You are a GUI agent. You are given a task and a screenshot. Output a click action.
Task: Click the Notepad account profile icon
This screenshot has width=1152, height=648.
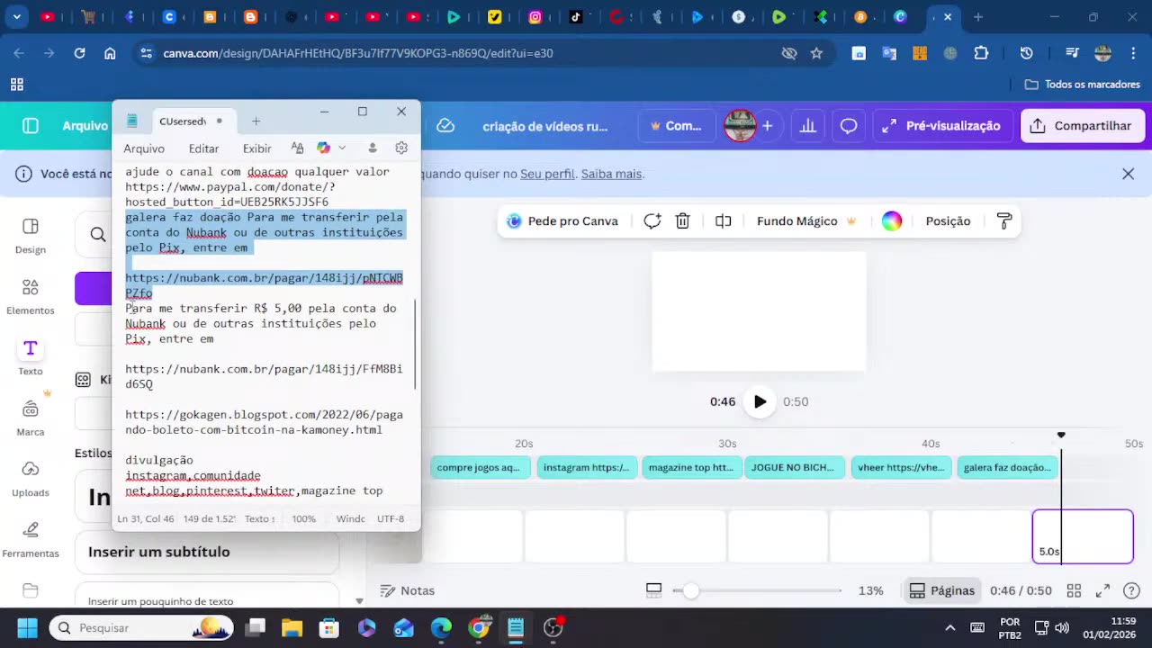372,148
